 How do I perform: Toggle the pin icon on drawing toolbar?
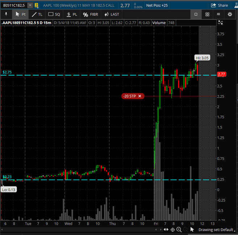point(6,14)
